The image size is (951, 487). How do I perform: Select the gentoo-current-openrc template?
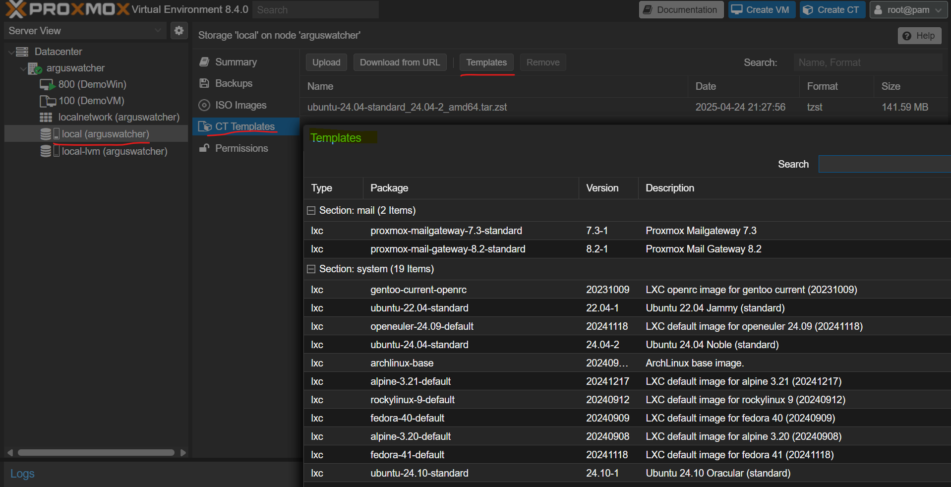click(x=627, y=290)
